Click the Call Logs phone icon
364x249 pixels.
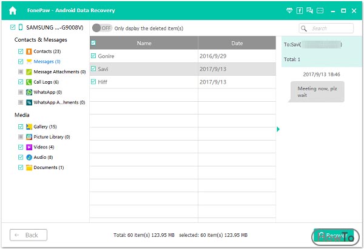29,82
